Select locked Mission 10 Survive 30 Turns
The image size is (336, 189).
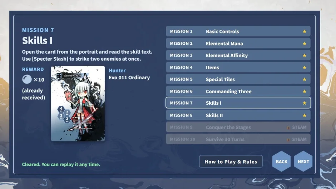238,139
